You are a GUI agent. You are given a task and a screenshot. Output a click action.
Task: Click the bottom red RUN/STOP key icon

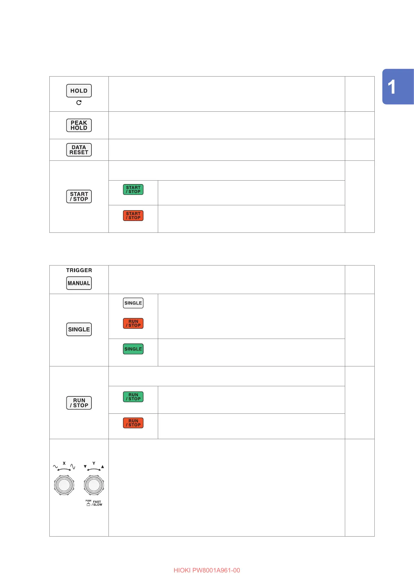133,423
